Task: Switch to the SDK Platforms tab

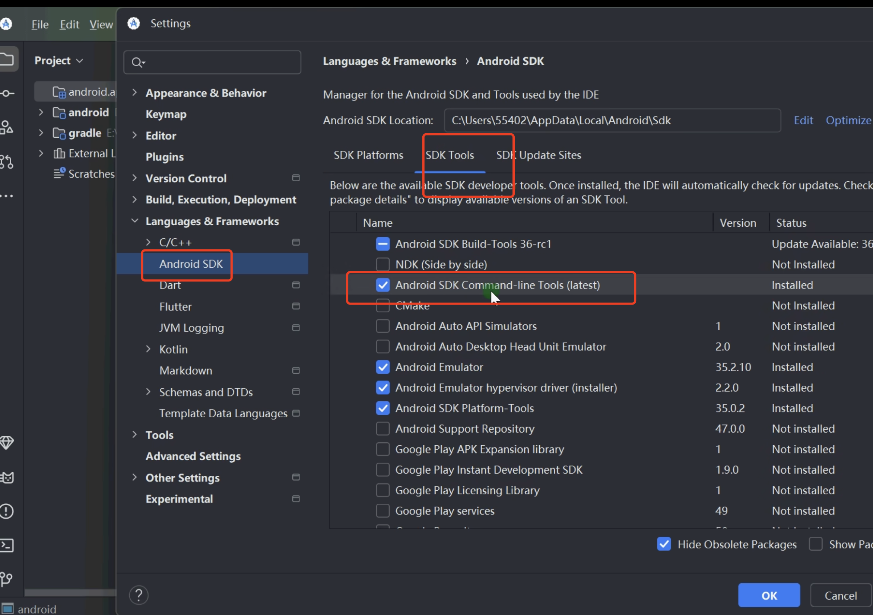Action: (x=368, y=155)
